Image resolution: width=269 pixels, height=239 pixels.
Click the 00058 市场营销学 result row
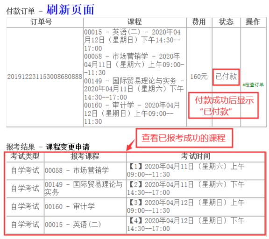tap(135, 170)
